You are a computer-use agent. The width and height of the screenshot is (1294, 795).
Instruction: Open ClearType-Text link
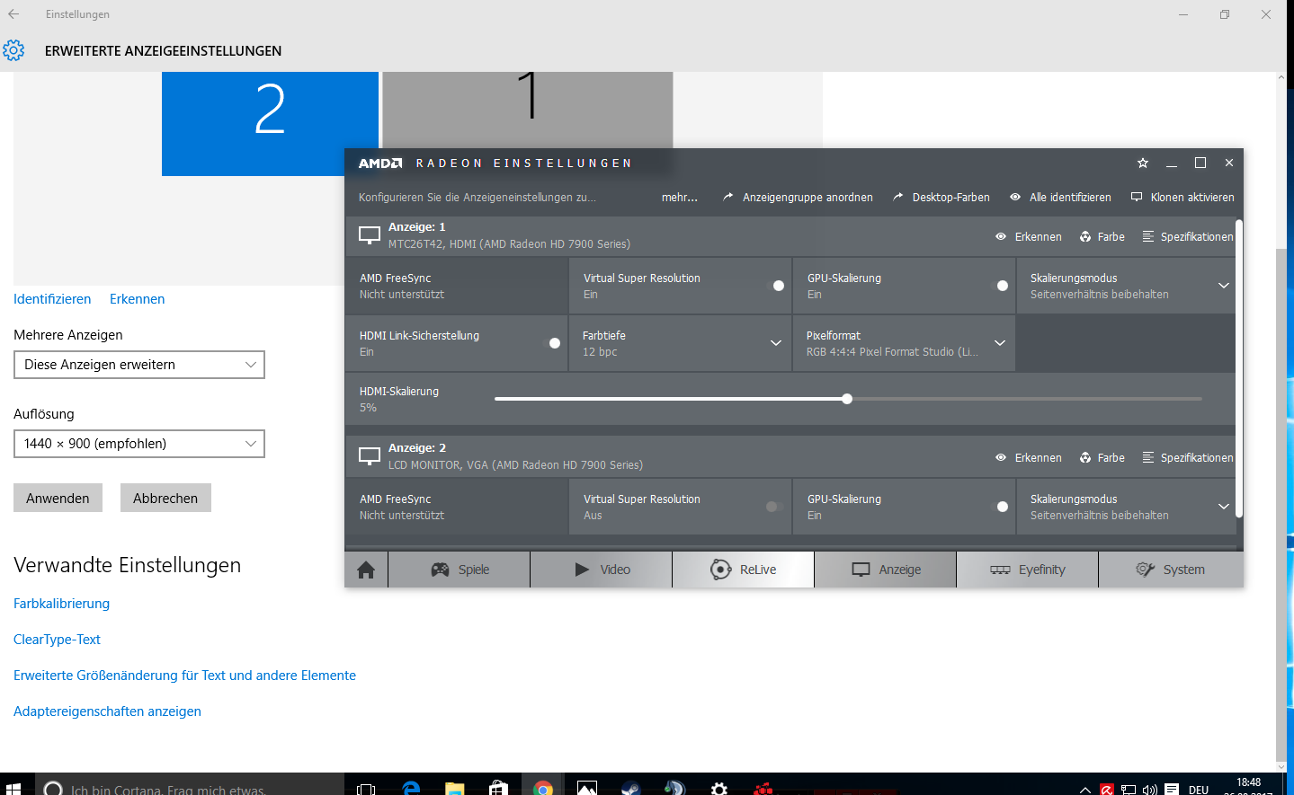tap(57, 640)
